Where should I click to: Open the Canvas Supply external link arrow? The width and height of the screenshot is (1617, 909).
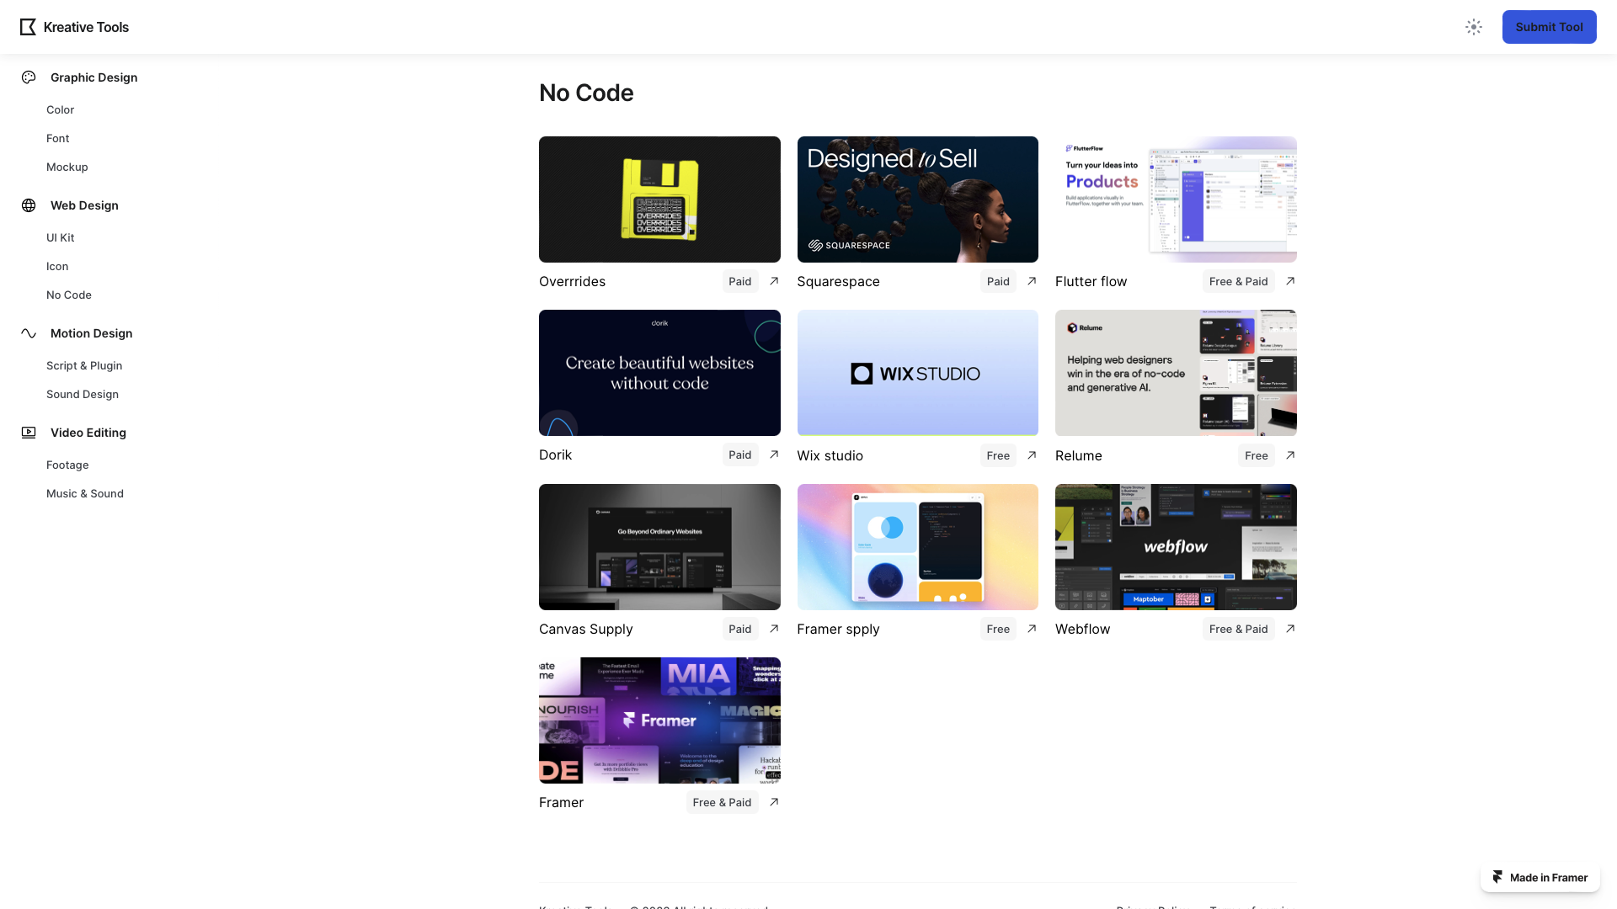(x=774, y=629)
